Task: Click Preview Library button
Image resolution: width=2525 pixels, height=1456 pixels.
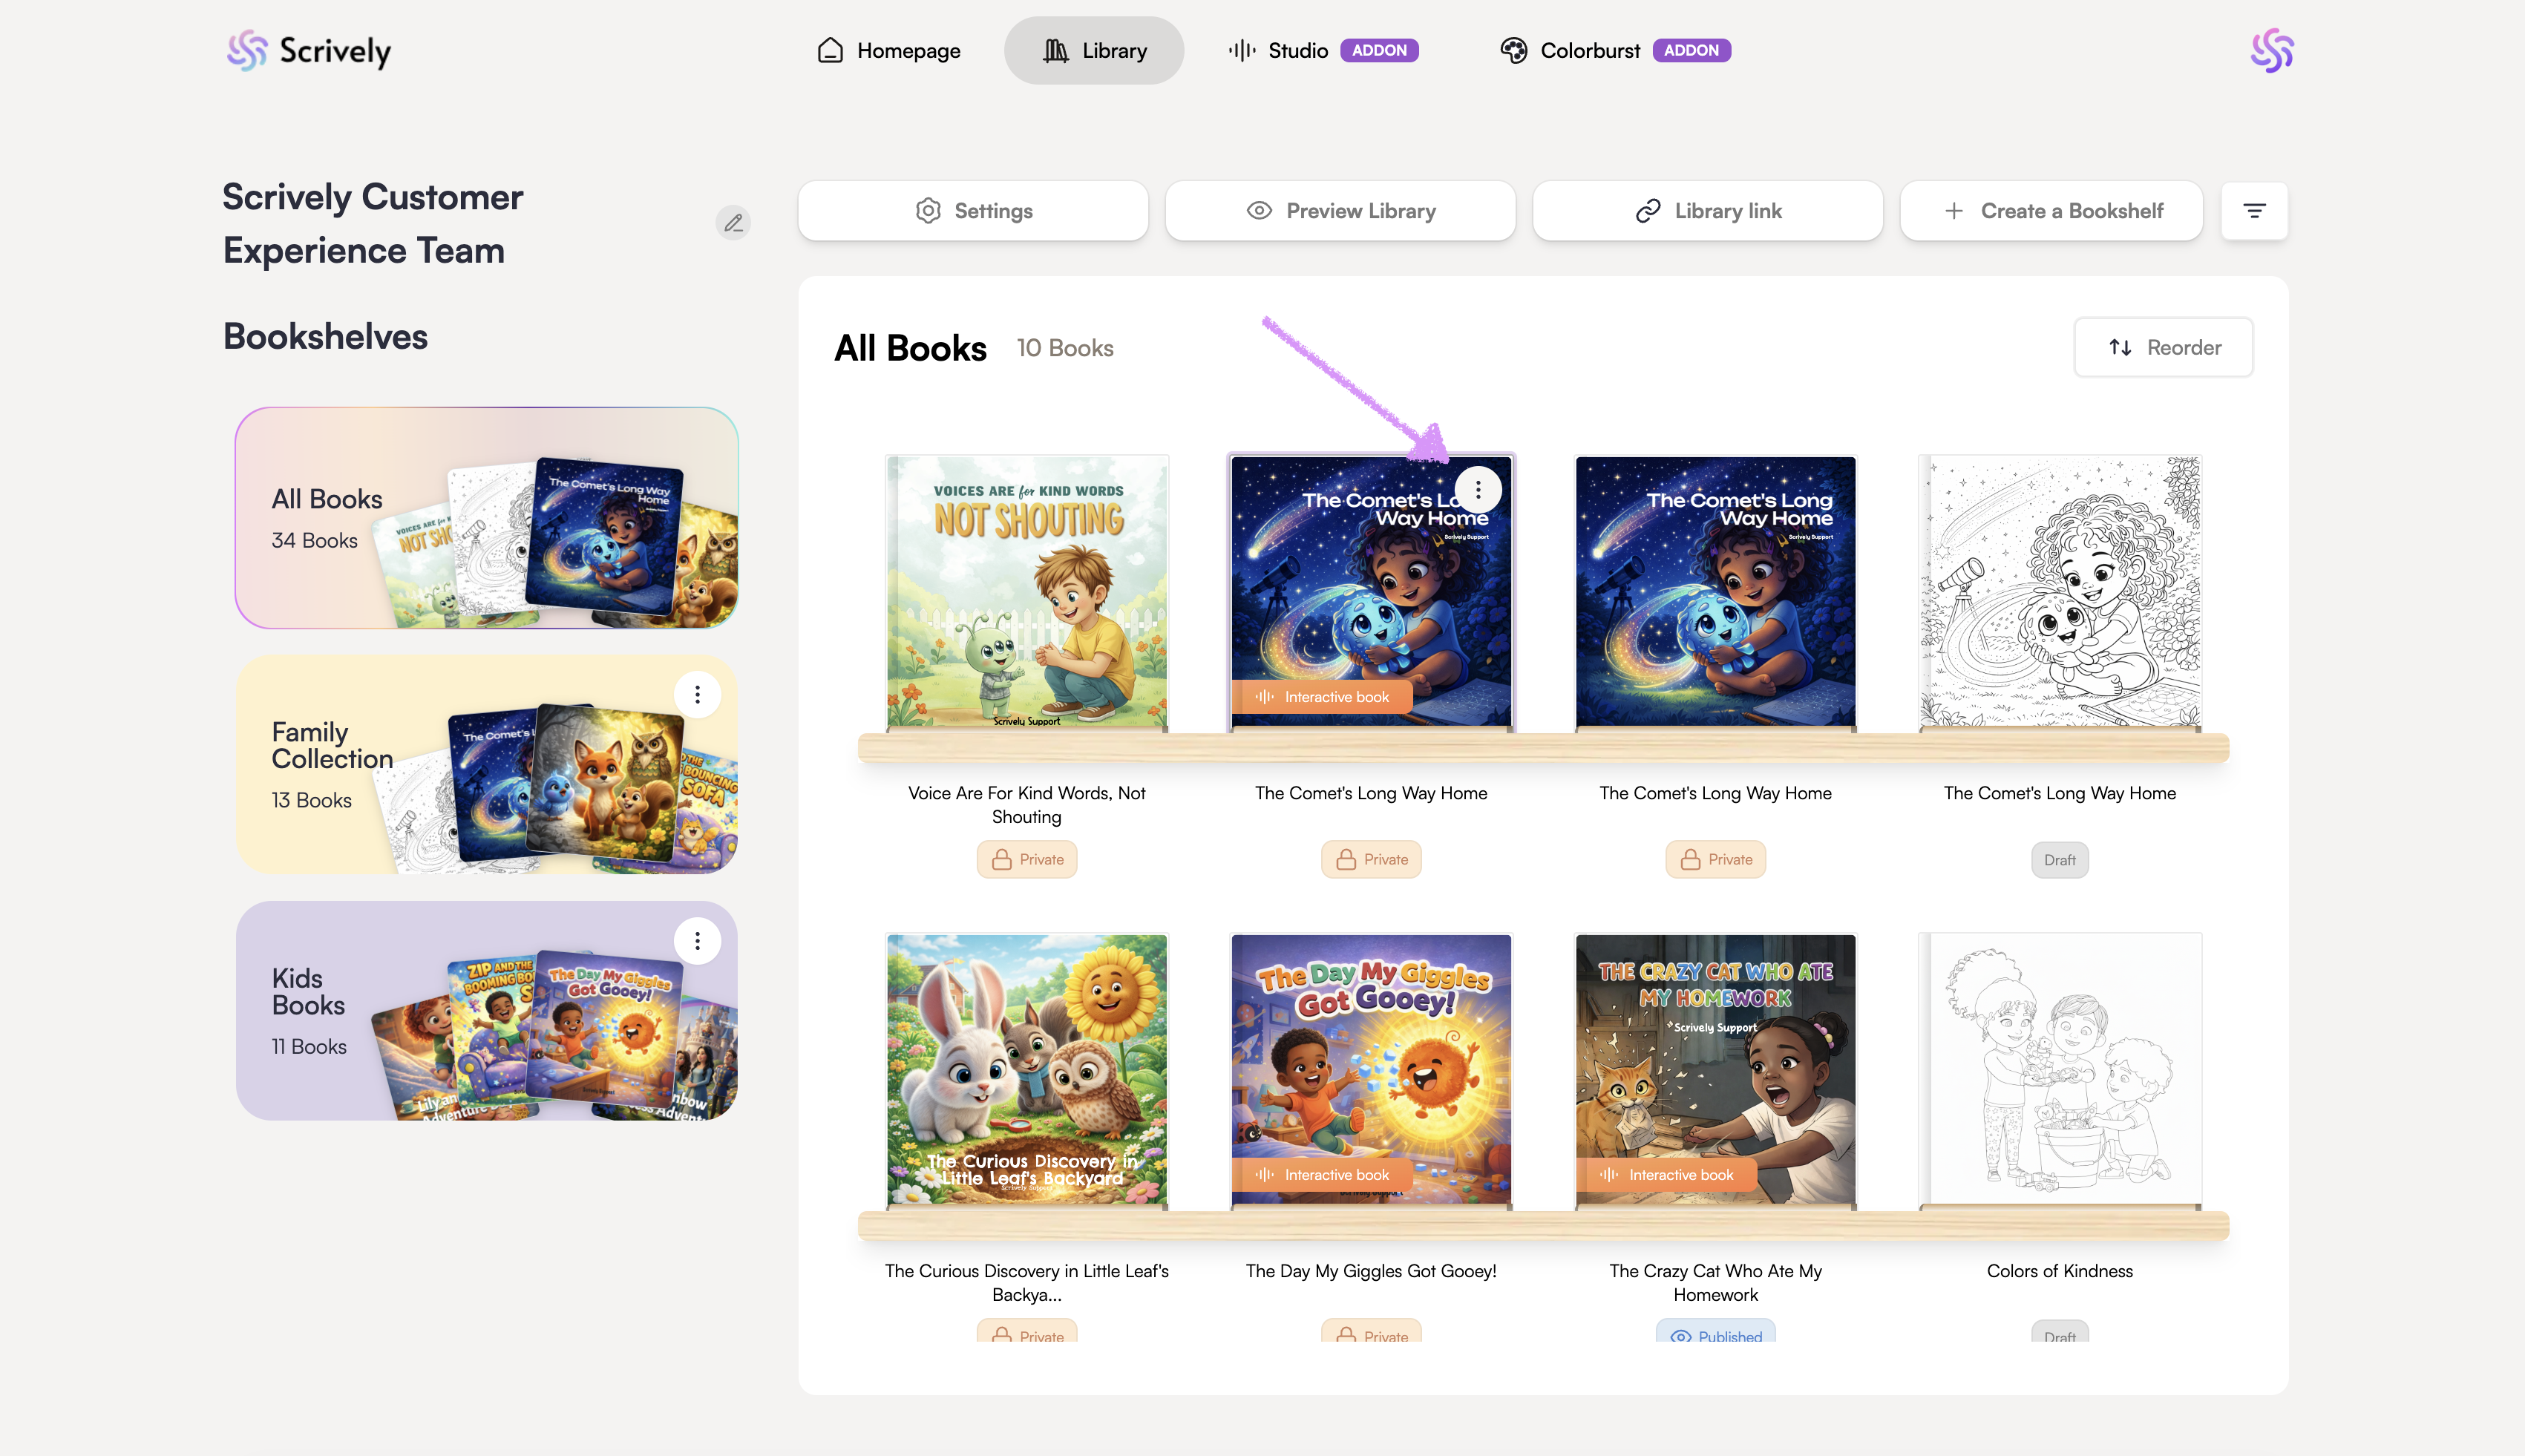Action: click(x=1340, y=211)
